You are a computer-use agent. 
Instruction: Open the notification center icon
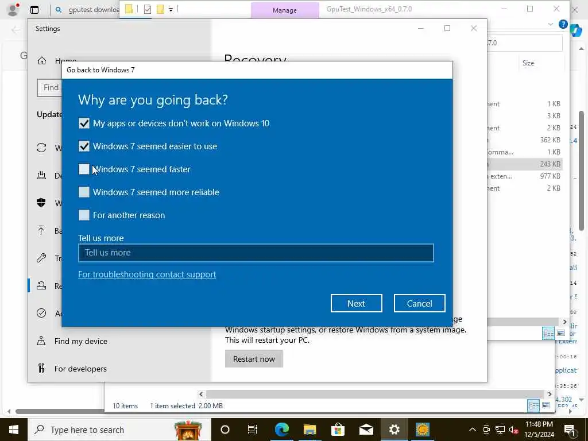(x=570, y=430)
